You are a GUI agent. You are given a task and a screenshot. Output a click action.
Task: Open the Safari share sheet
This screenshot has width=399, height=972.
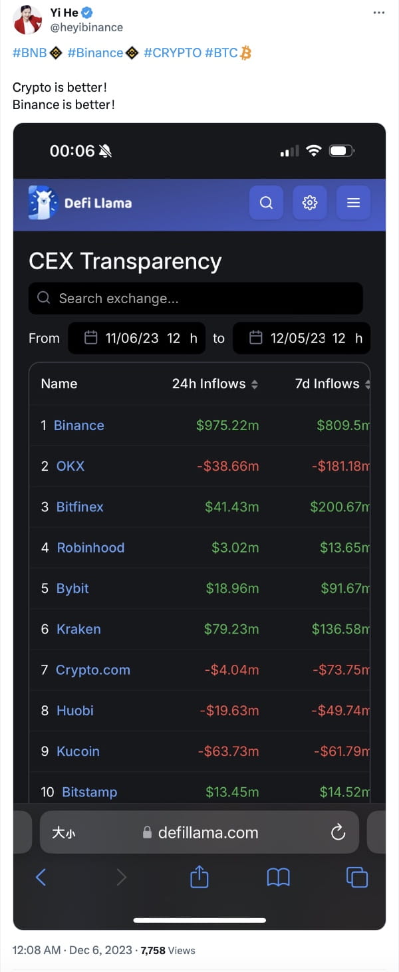(199, 877)
